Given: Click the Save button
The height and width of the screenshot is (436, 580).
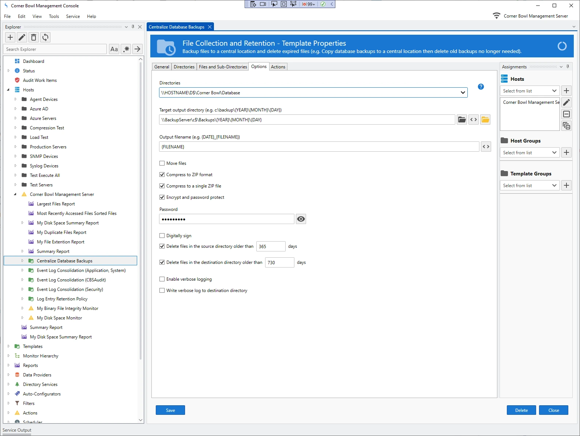Looking at the screenshot, I should (x=170, y=410).
